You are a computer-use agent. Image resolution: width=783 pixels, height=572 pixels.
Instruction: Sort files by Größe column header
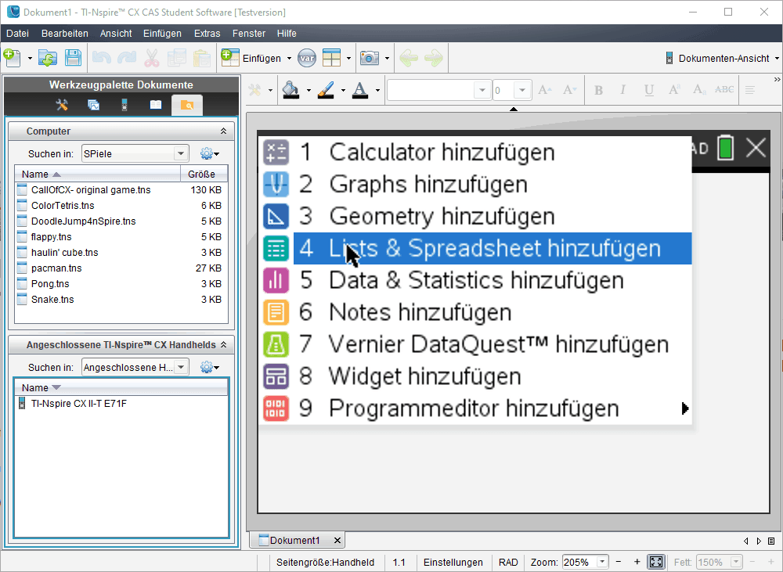(204, 174)
